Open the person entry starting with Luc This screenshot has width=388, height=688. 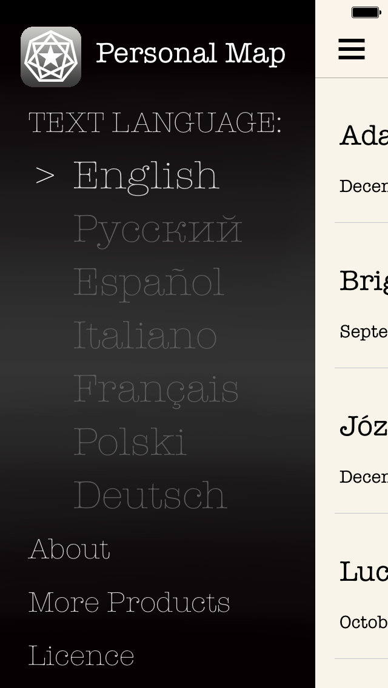(x=363, y=586)
